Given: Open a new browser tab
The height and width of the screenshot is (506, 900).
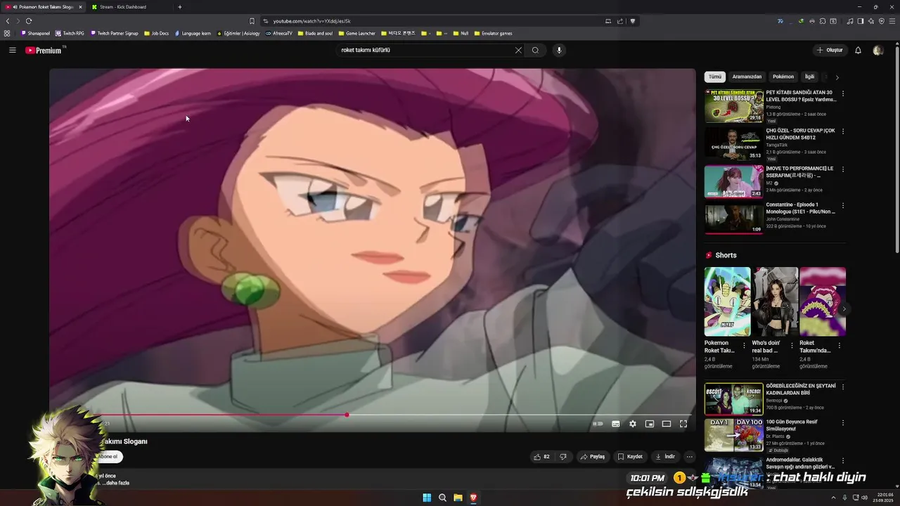Looking at the screenshot, I should (179, 7).
